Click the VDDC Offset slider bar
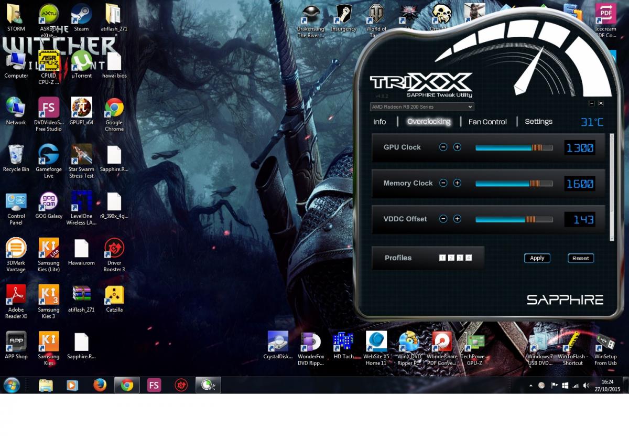 514,219
